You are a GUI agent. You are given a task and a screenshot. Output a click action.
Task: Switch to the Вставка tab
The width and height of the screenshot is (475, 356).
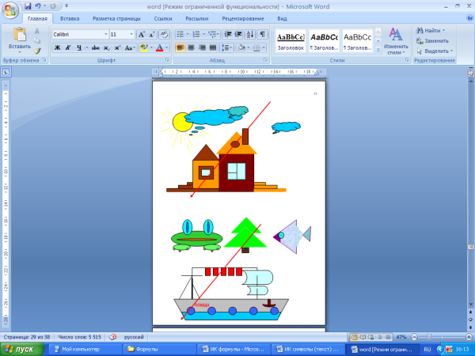pos(70,17)
